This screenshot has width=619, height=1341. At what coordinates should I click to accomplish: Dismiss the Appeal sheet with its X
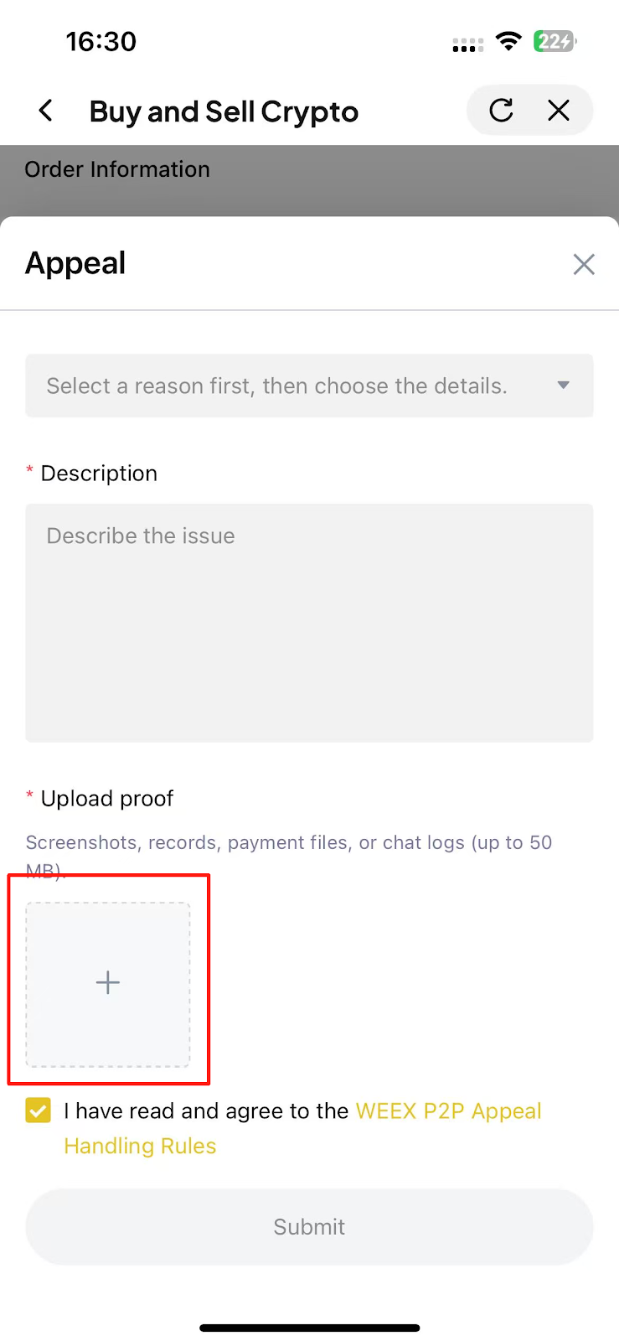[x=584, y=265]
